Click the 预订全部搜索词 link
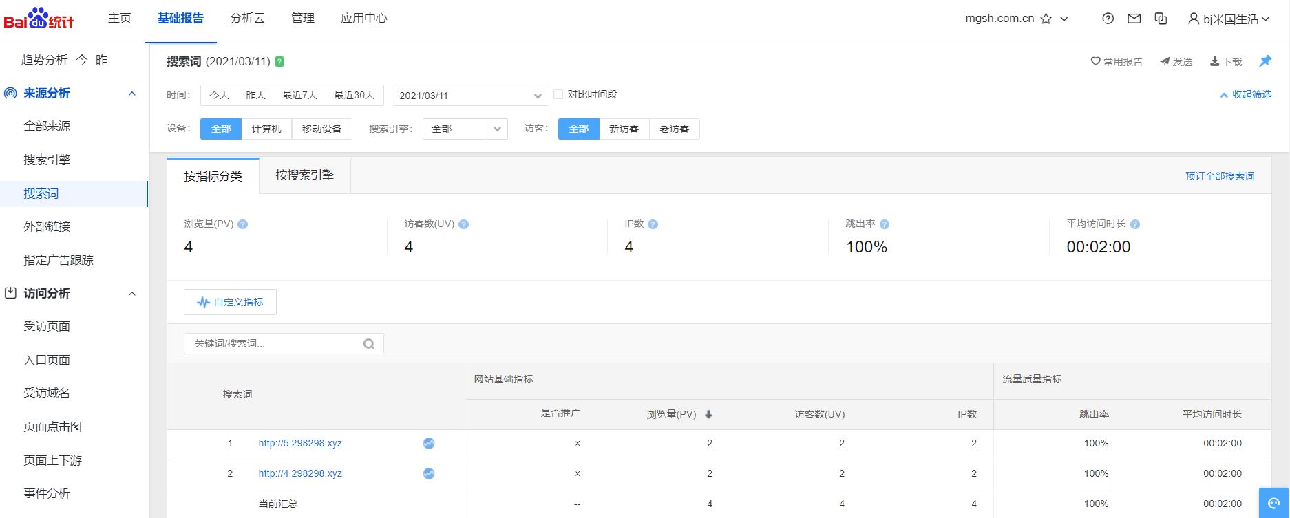The height and width of the screenshot is (518, 1290). tap(1219, 176)
